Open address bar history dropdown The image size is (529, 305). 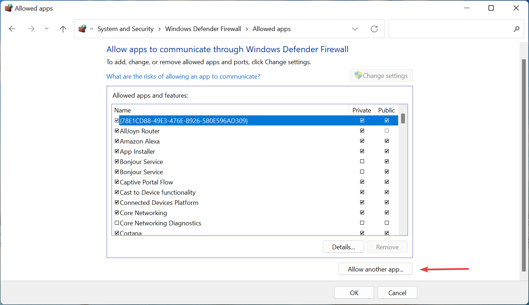pos(355,29)
